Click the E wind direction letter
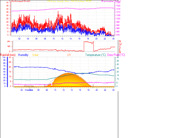 click(120, 50)
